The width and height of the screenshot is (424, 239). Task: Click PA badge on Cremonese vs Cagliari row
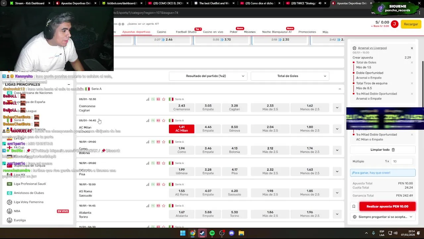[x=153, y=99]
